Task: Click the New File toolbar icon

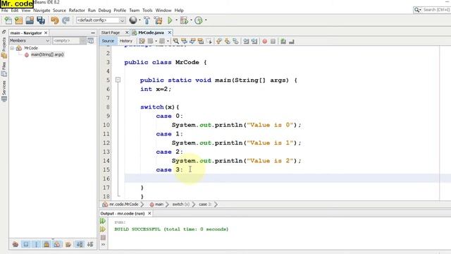Action: pyautogui.click(x=8, y=20)
